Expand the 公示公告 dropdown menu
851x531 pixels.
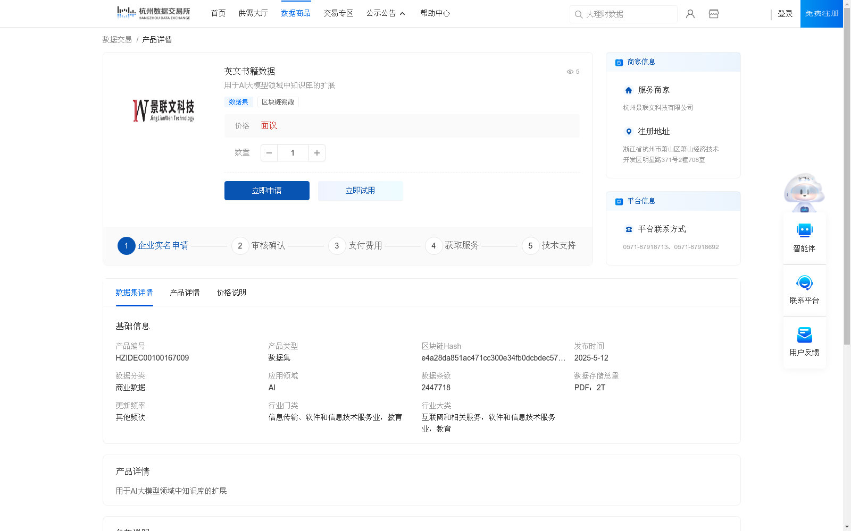(386, 13)
